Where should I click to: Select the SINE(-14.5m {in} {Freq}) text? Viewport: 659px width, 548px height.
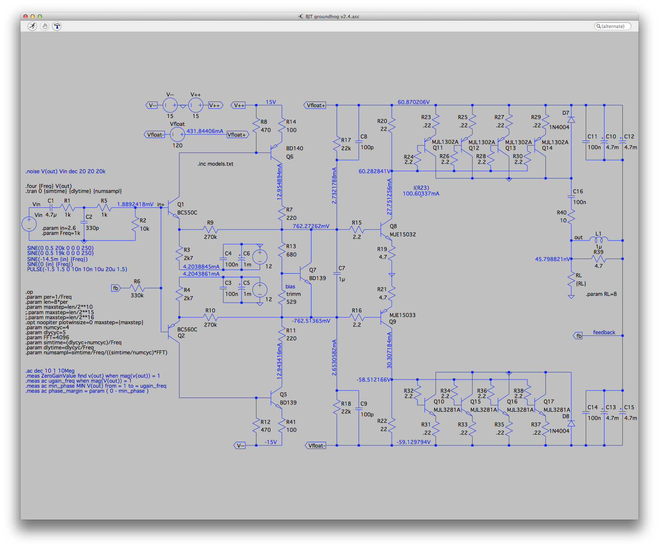click(57, 259)
